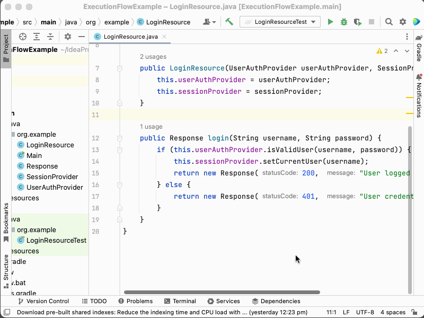Image resolution: width=424 pixels, height=318 pixels.
Task: Collapse the else block fold on line 16
Action: click(120, 185)
